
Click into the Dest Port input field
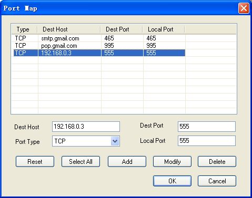207,127
